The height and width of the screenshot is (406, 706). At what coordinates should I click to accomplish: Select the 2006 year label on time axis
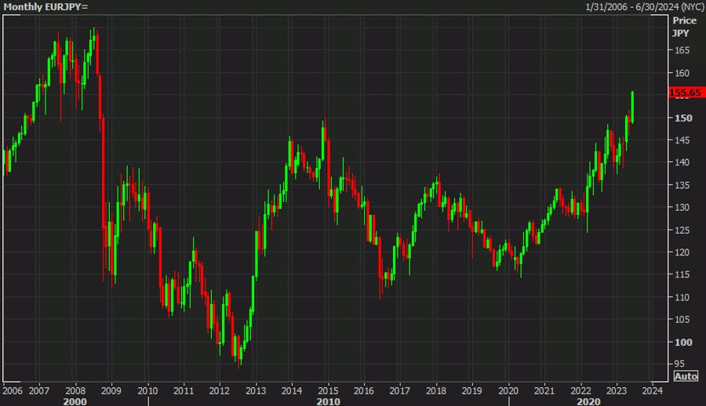(x=13, y=390)
